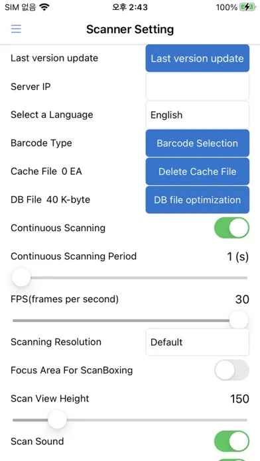The width and height of the screenshot is (260, 461).
Task: Open Scanning Resolution Default dropdown
Action: click(x=197, y=342)
